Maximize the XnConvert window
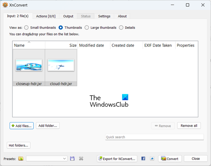211x166 pixels. [187, 5]
